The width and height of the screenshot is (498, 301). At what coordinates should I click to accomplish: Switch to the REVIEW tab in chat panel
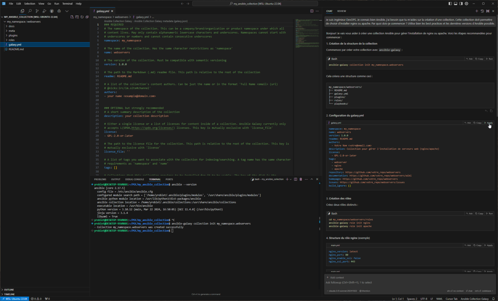(x=342, y=11)
